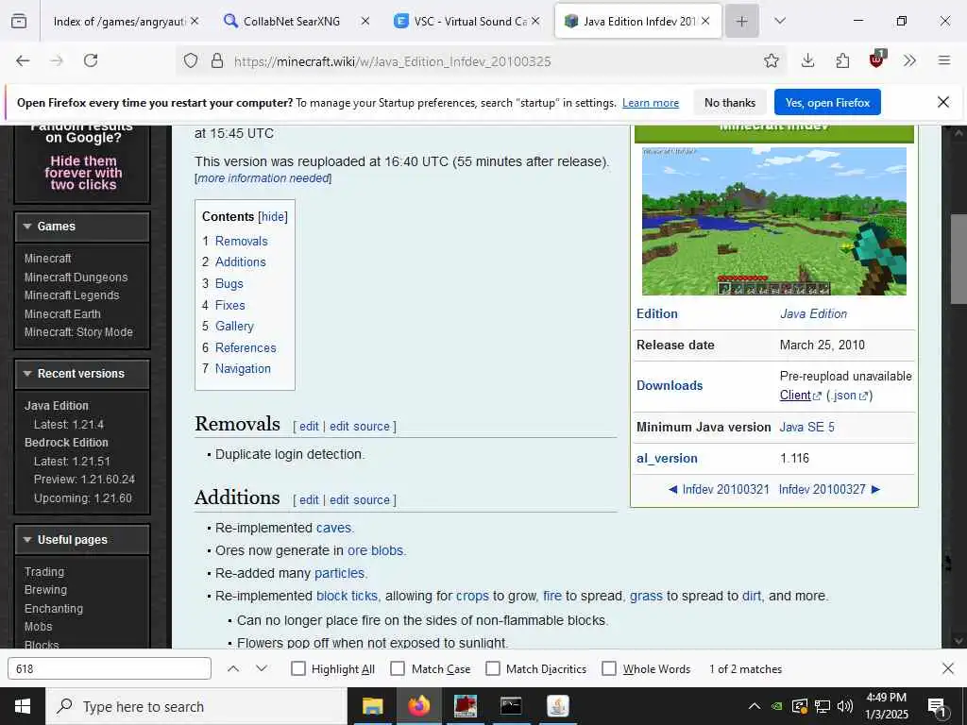
Task: Open the ore blobs link
Action: click(x=375, y=550)
